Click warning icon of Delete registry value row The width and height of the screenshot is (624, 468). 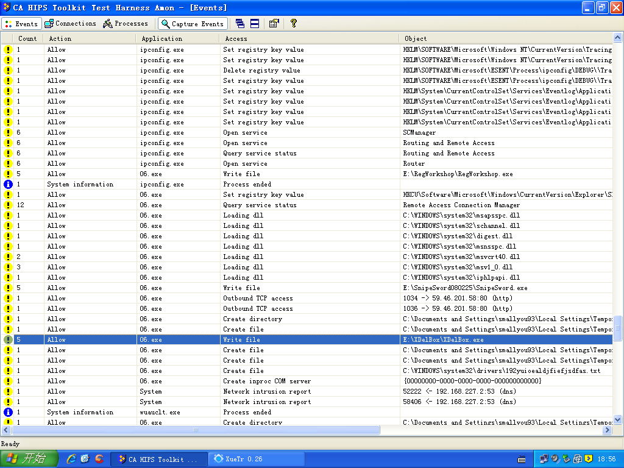8,71
